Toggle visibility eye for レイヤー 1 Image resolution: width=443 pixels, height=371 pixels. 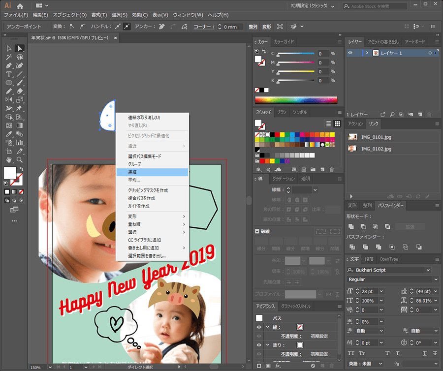coord(350,53)
